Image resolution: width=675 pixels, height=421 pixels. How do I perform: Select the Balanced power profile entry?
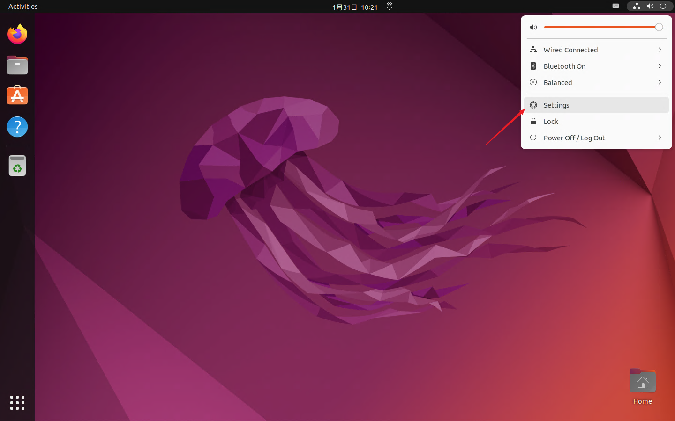596,82
